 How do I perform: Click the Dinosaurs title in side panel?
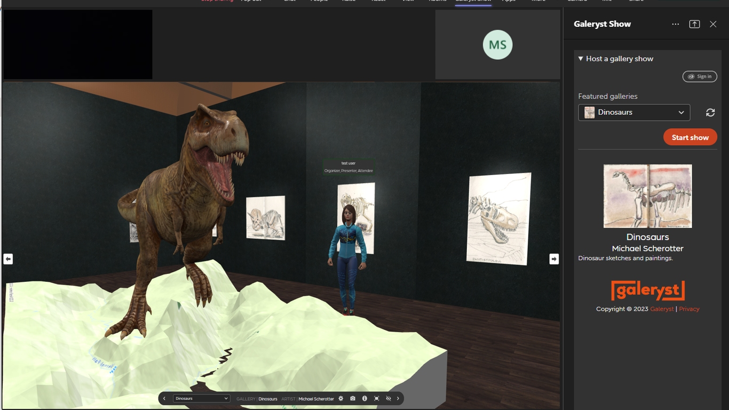pyautogui.click(x=647, y=237)
